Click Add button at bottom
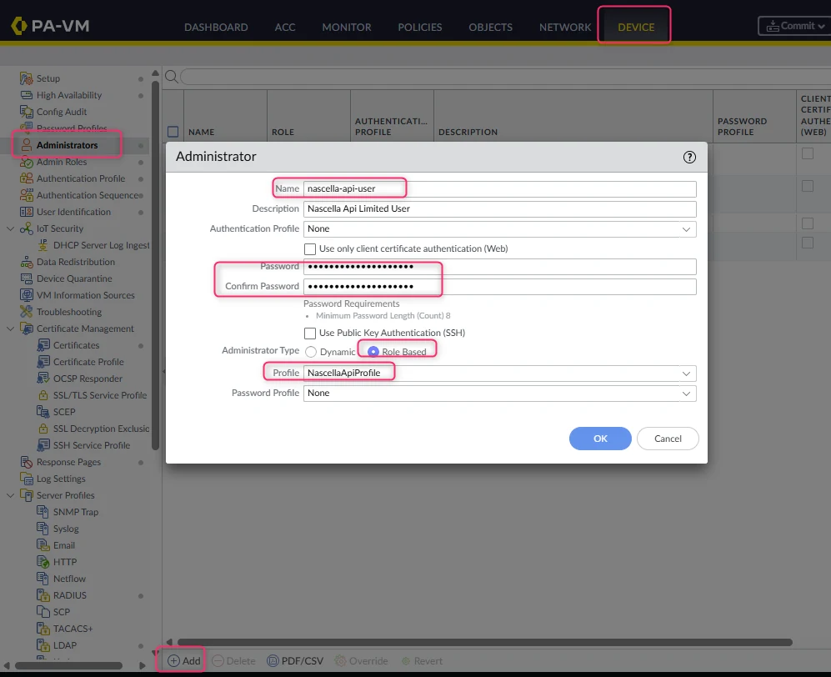 point(184,660)
